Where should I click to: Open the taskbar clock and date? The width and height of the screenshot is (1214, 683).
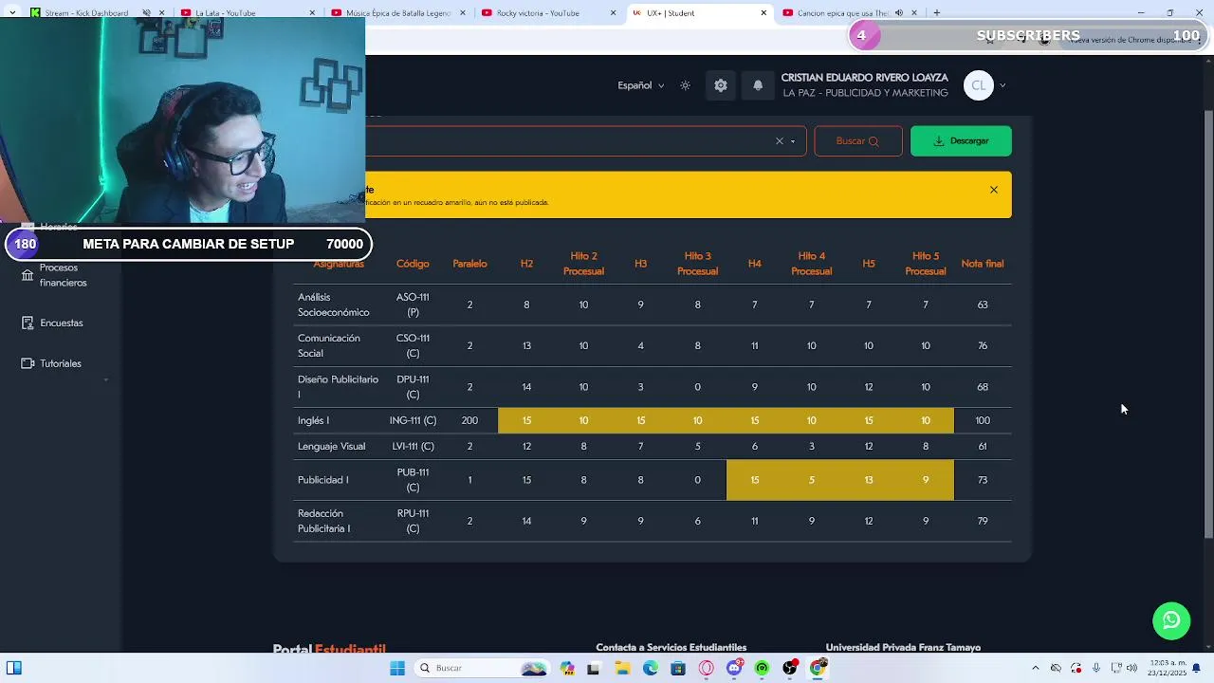(1168, 668)
